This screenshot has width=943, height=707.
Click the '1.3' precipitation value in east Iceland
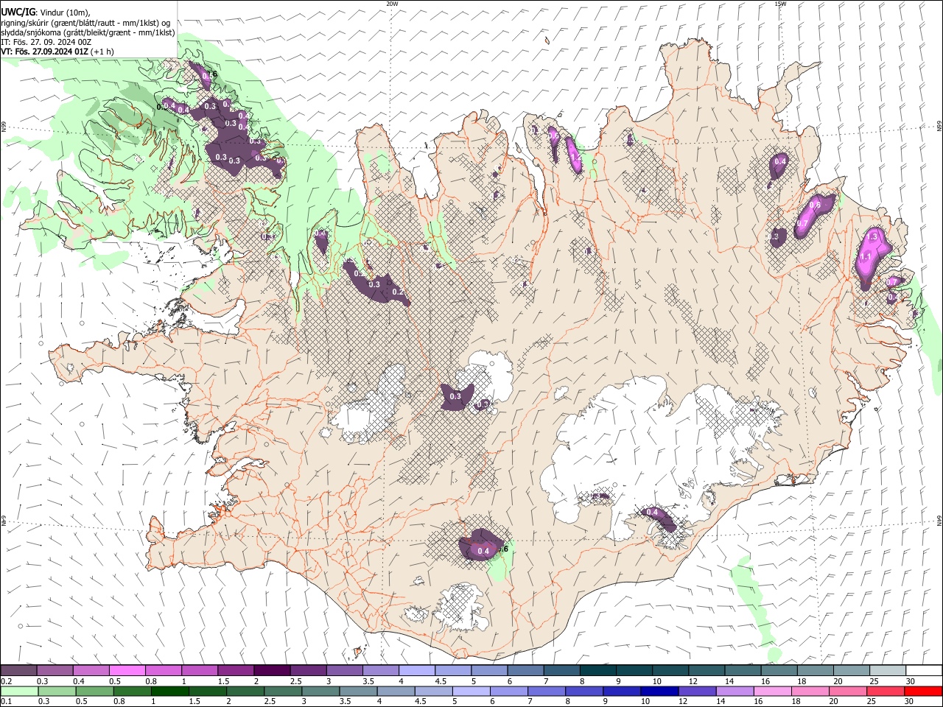(x=874, y=237)
